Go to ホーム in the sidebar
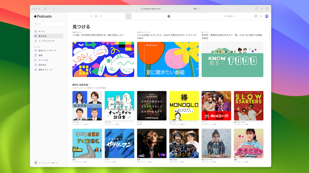 [x=48, y=31]
